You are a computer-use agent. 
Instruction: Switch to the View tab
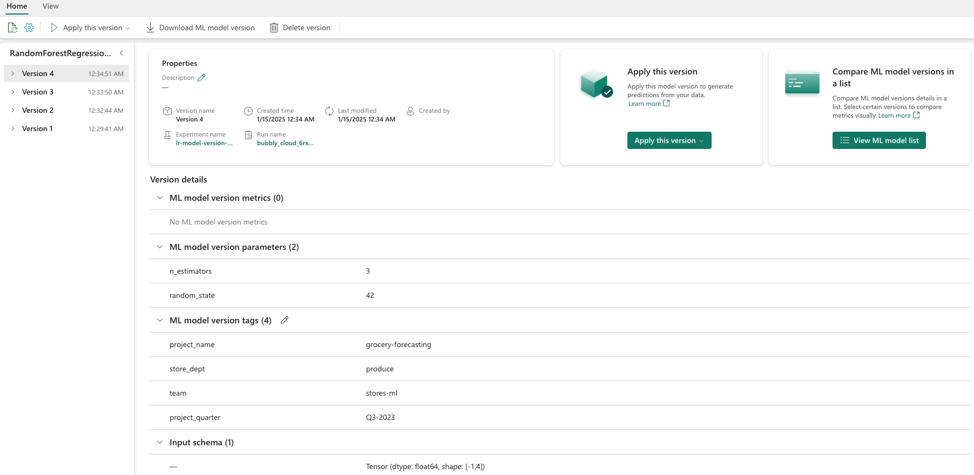51,6
